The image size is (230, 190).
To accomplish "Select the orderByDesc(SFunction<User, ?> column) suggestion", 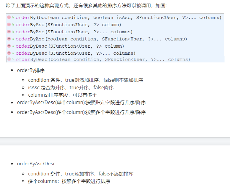I will pyautogui.click(x=115, y=46).
